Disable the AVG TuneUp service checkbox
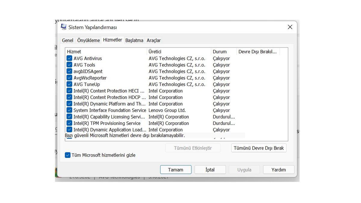The height and width of the screenshot is (203, 361). tap(69, 84)
